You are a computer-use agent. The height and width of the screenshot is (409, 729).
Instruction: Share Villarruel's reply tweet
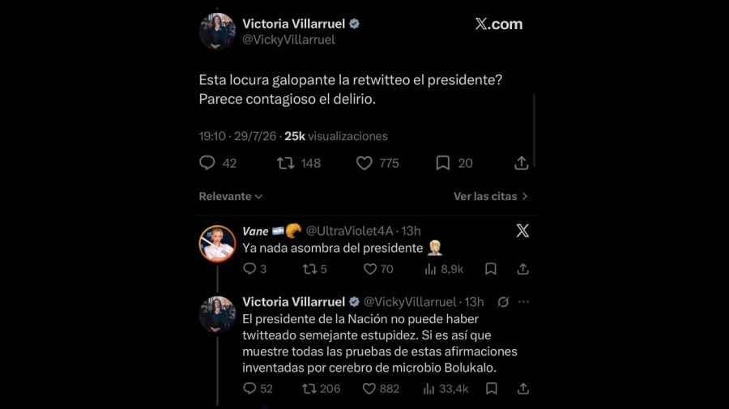523,388
